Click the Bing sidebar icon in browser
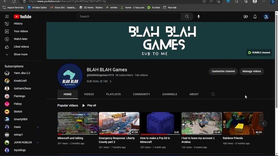 (x=273, y=1)
